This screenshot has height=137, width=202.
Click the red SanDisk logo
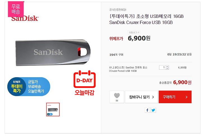click(x=25, y=19)
